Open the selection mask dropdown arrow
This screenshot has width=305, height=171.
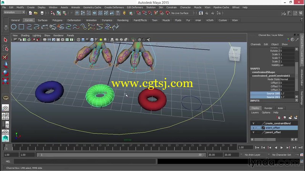(71, 13)
